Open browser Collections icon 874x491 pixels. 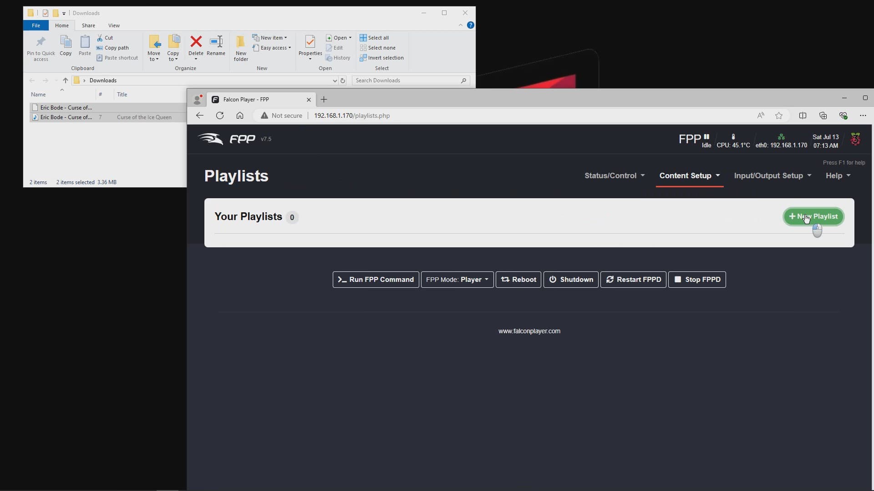pos(823,115)
